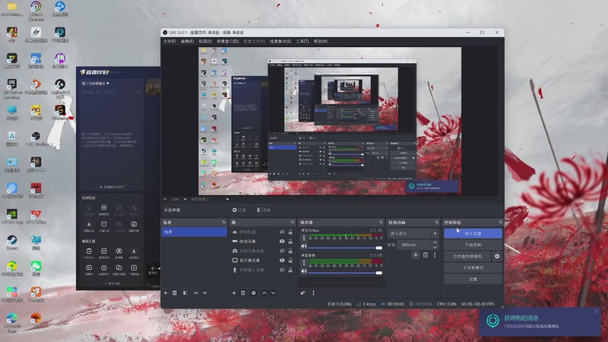This screenshot has width=608, height=342.
Task: Decrease transition duration with down arrow
Action: (x=435, y=247)
